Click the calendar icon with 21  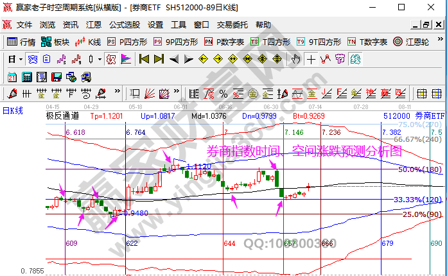click(12, 77)
